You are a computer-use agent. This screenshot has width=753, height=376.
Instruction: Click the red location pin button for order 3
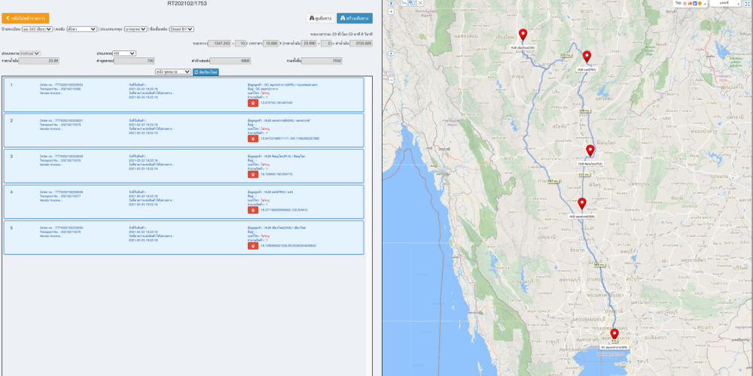pyautogui.click(x=253, y=174)
